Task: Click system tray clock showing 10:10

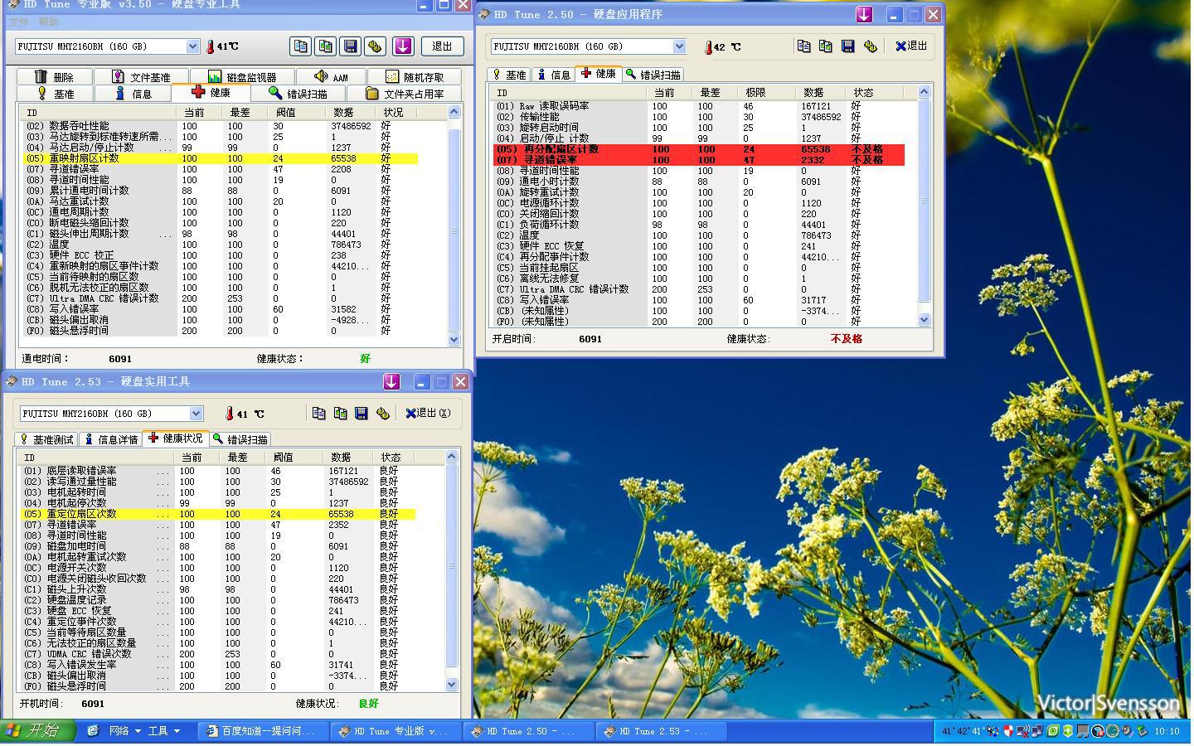Action: [x=1167, y=731]
